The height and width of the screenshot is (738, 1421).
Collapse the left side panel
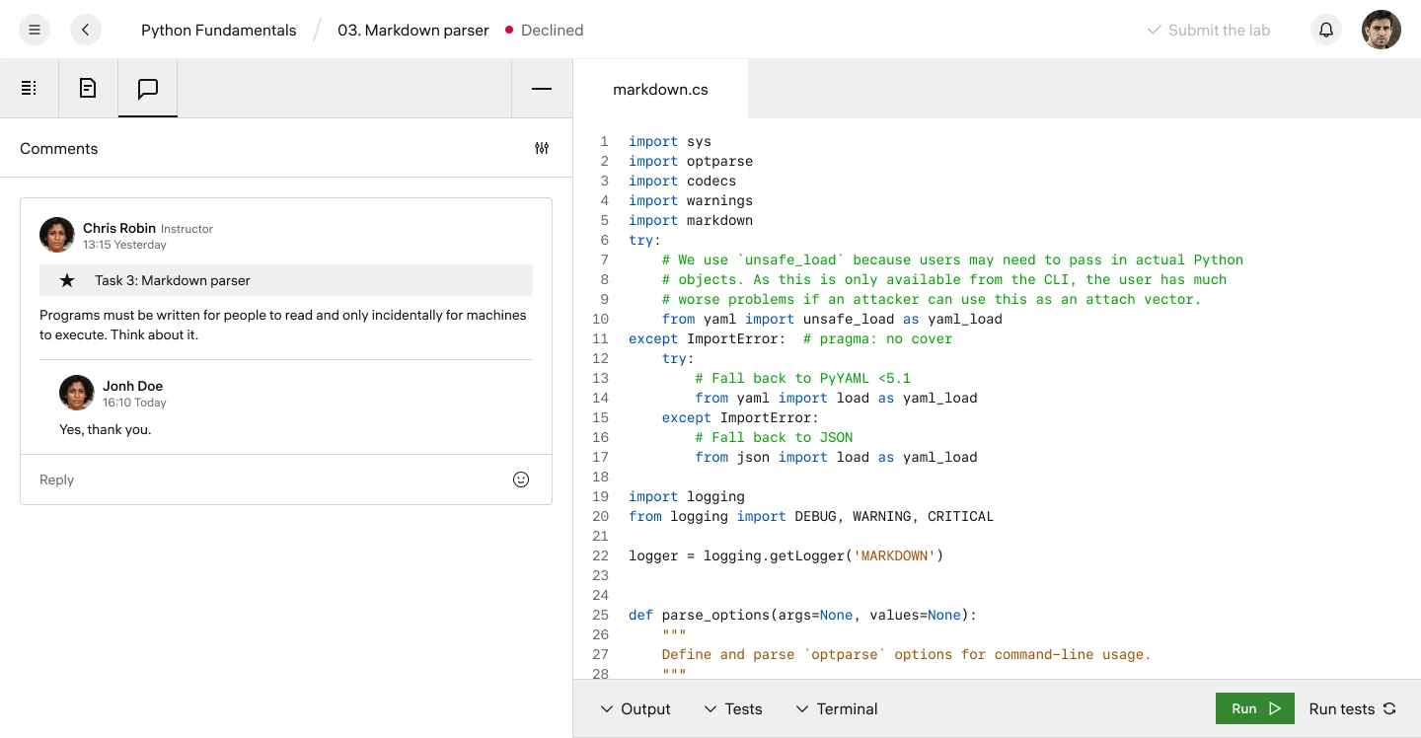[x=542, y=89]
